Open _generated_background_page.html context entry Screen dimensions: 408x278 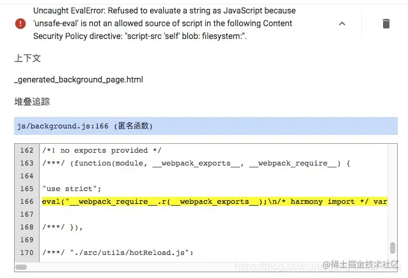(x=79, y=80)
